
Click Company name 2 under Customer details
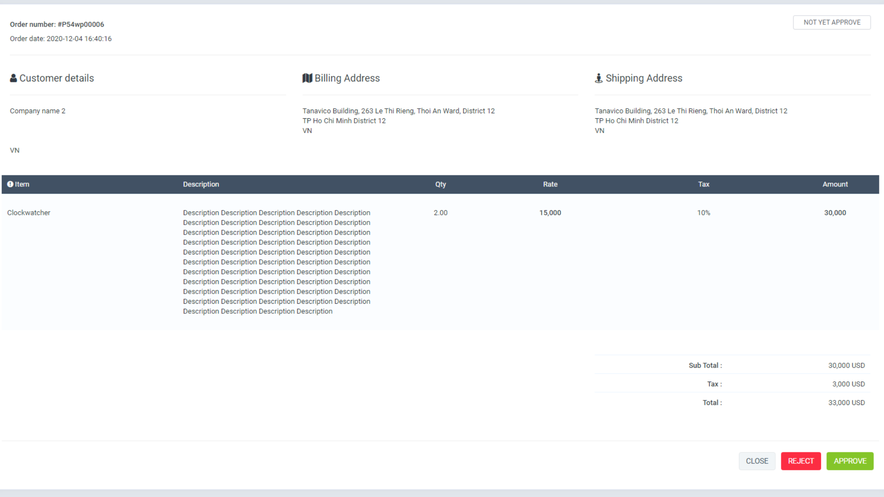point(37,110)
